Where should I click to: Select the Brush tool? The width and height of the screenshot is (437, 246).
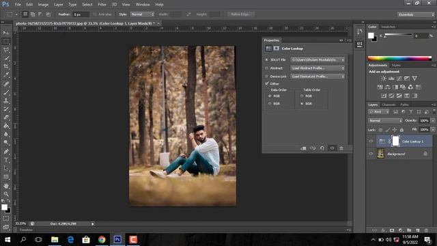[6, 92]
